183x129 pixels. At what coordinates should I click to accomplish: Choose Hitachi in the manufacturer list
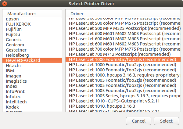click(13, 66)
